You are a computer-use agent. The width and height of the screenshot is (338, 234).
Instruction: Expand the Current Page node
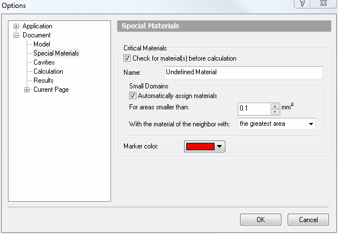(x=27, y=90)
